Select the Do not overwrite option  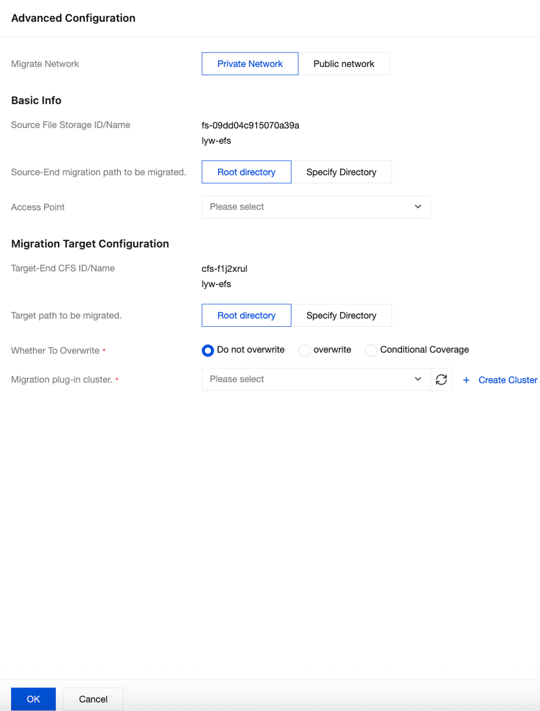pyautogui.click(x=208, y=351)
